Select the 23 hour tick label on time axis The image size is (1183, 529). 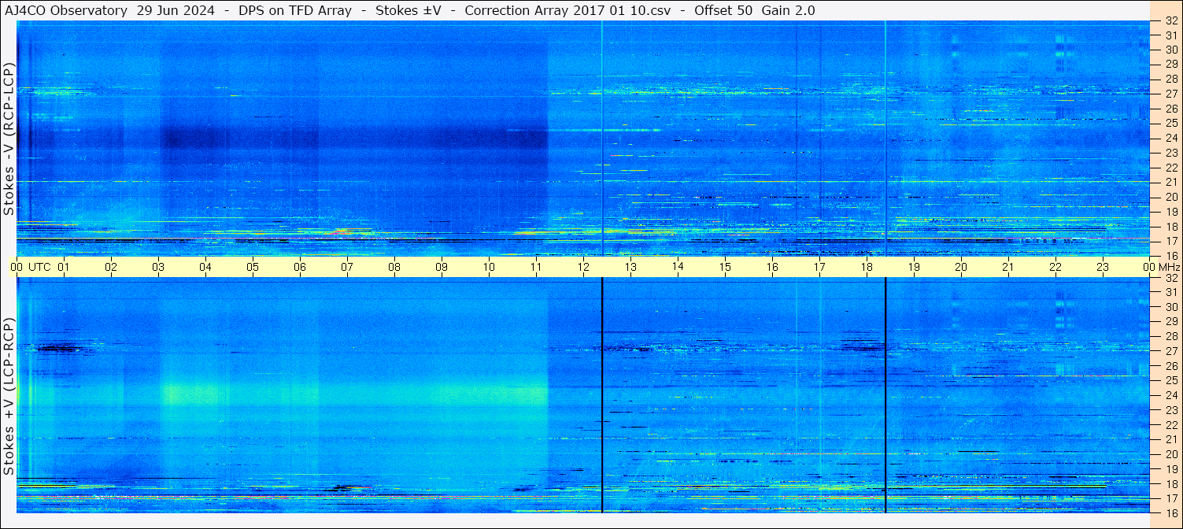(x=1103, y=267)
